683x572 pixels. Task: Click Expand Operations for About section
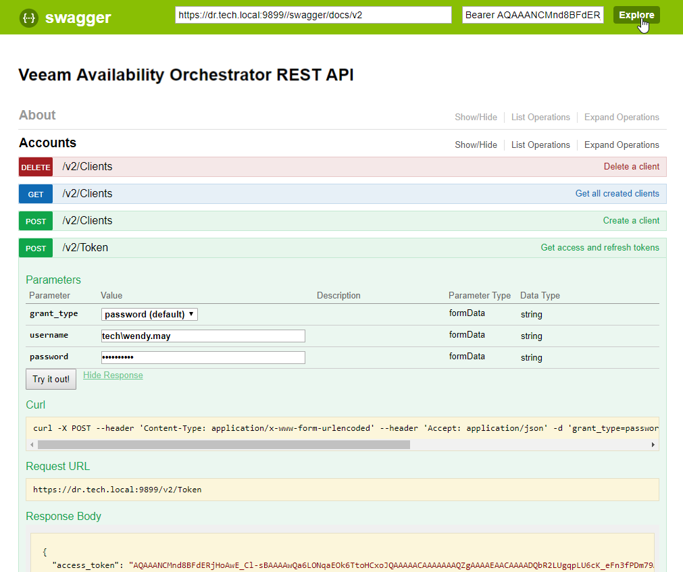click(x=622, y=117)
